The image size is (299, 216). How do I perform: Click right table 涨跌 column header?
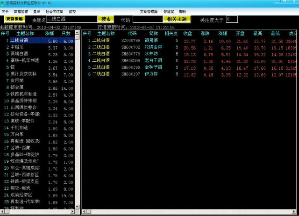tap(205, 33)
